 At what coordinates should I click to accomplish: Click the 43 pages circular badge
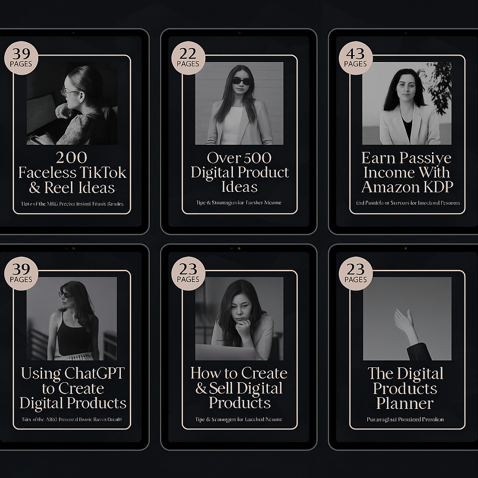[x=356, y=58]
